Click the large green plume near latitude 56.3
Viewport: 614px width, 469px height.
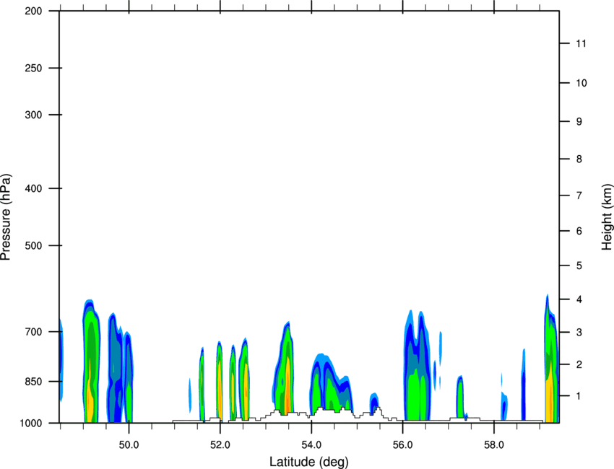416,366
